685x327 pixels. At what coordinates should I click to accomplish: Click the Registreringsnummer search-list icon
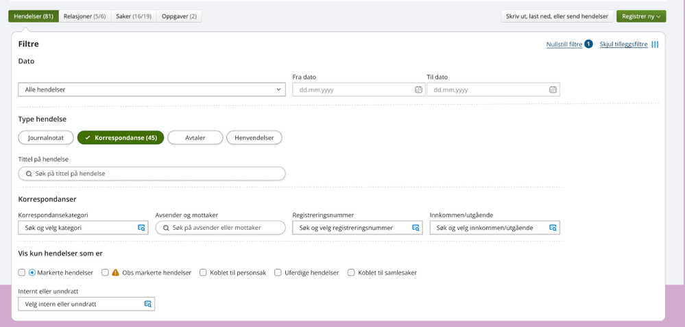pos(416,228)
